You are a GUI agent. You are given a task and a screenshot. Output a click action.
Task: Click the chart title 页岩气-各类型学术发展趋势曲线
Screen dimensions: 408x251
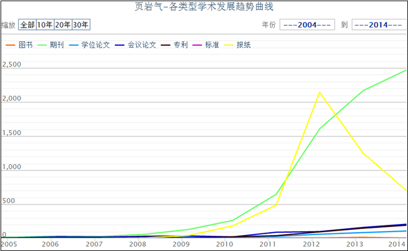point(204,7)
